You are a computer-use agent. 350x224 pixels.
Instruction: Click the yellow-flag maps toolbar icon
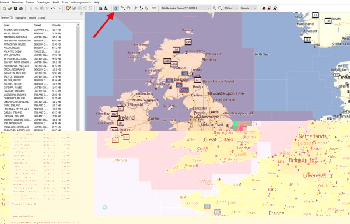(68, 9)
